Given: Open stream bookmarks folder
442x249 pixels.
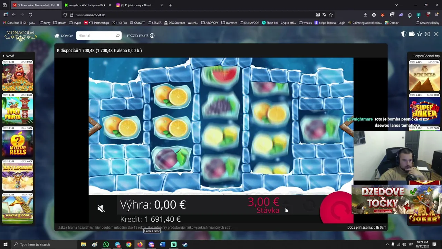Looking at the screenshot, I should (60, 23).
